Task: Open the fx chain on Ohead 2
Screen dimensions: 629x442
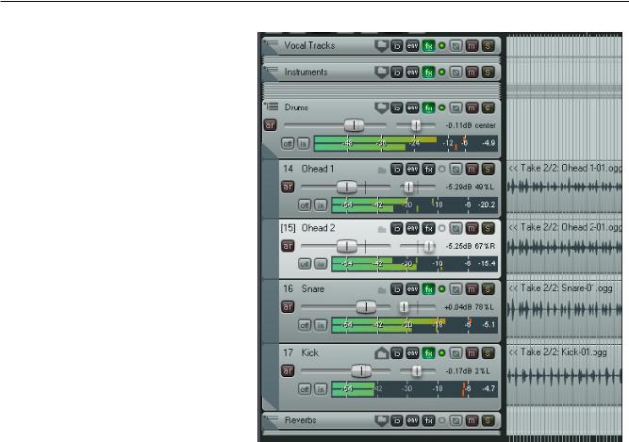Action: pyautogui.click(x=428, y=228)
